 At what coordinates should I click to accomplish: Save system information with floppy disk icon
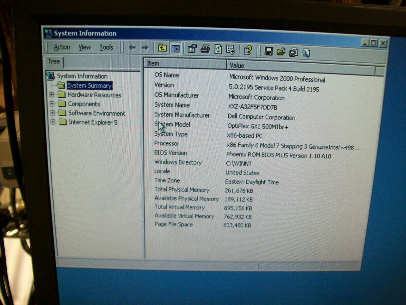point(268,51)
